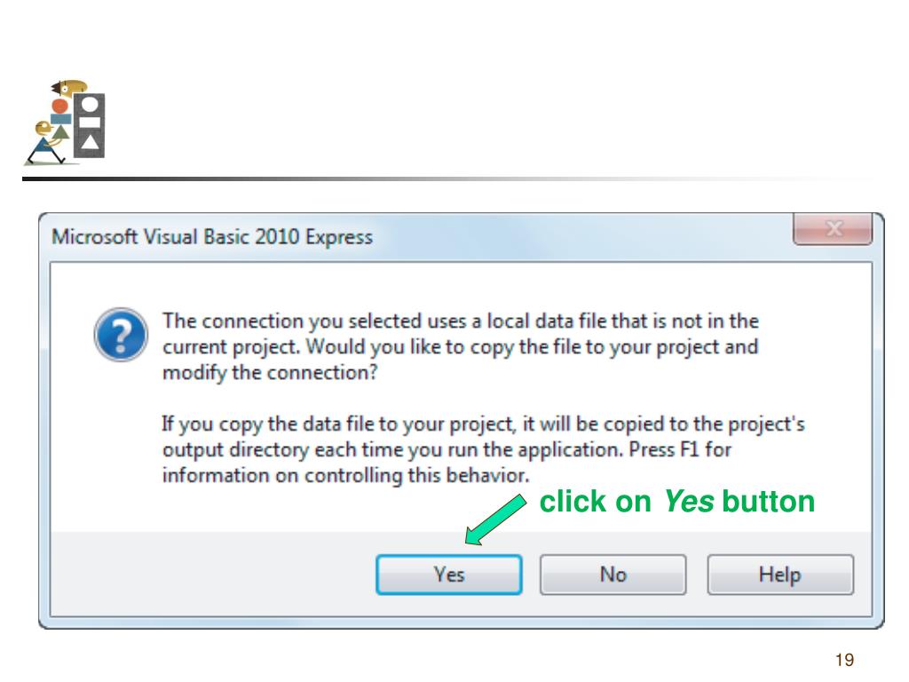Click the green 'click on Yes button' annotation

click(677, 501)
